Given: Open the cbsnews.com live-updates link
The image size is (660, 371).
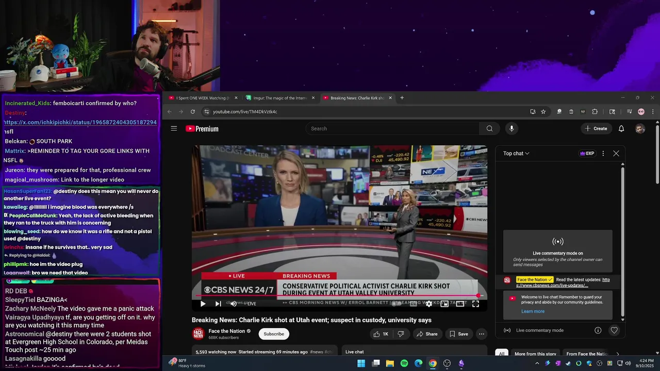Looking at the screenshot, I should tap(563, 282).
